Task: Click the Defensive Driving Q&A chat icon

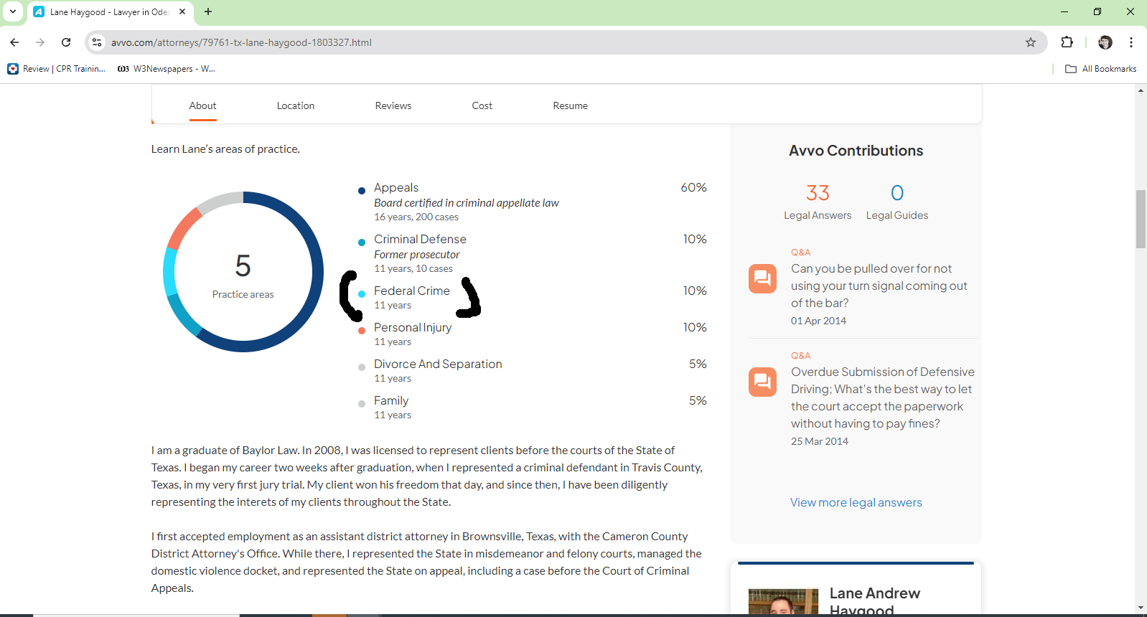Action: [x=762, y=382]
